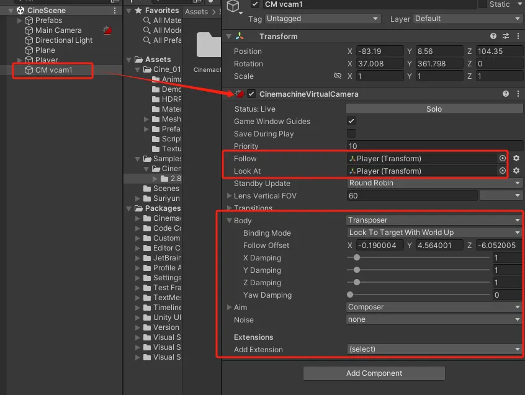
Task: Select the Plane object in Hierarchy
Action: coord(45,50)
